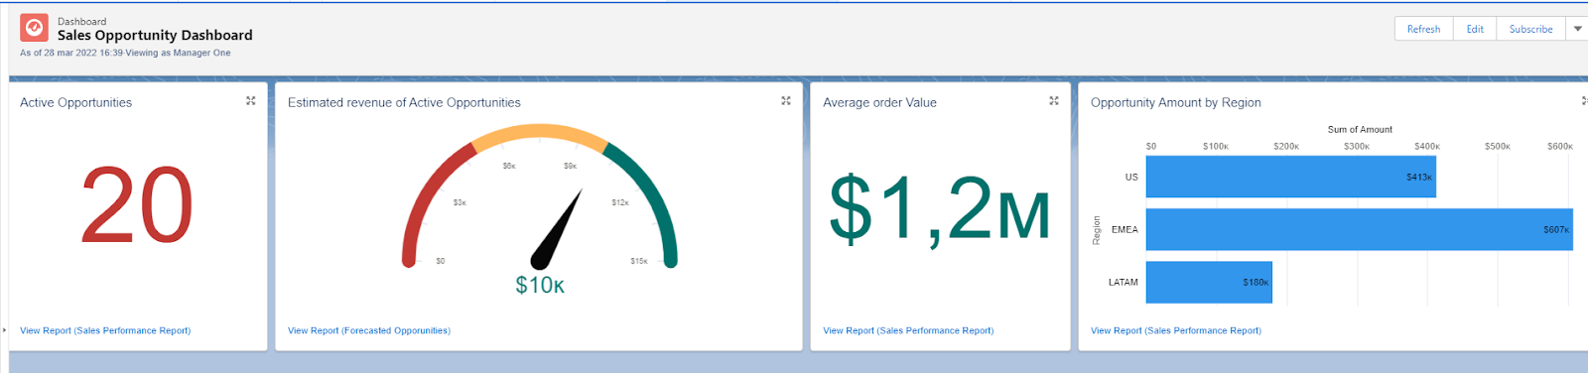1588x373 pixels.
Task: Open View Report link under Average order Value
Action: pos(908,330)
